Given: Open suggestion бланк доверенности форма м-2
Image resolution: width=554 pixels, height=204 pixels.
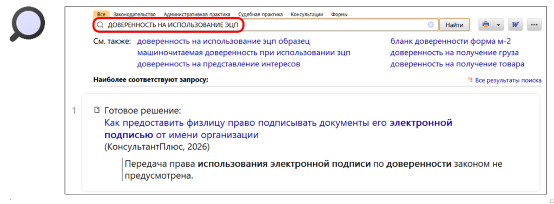Looking at the screenshot, I should click(451, 41).
